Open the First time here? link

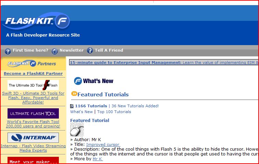[x=30, y=50]
